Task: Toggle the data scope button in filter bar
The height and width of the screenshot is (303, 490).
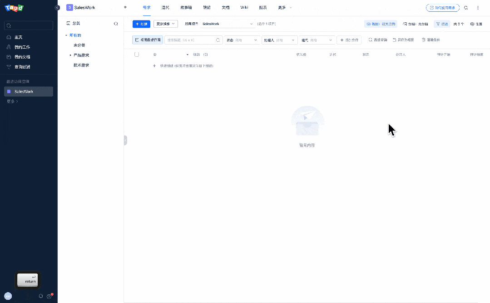Action: 148,40
